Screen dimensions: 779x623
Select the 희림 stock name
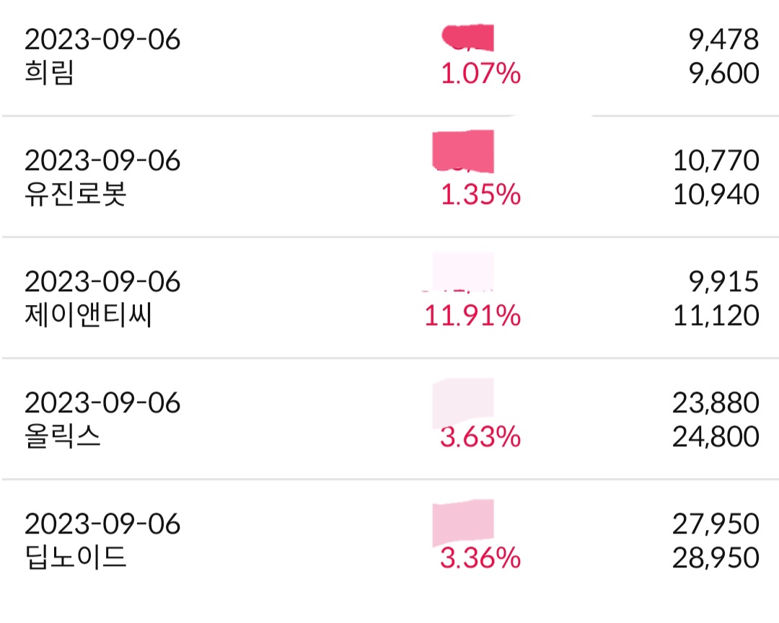point(50,74)
